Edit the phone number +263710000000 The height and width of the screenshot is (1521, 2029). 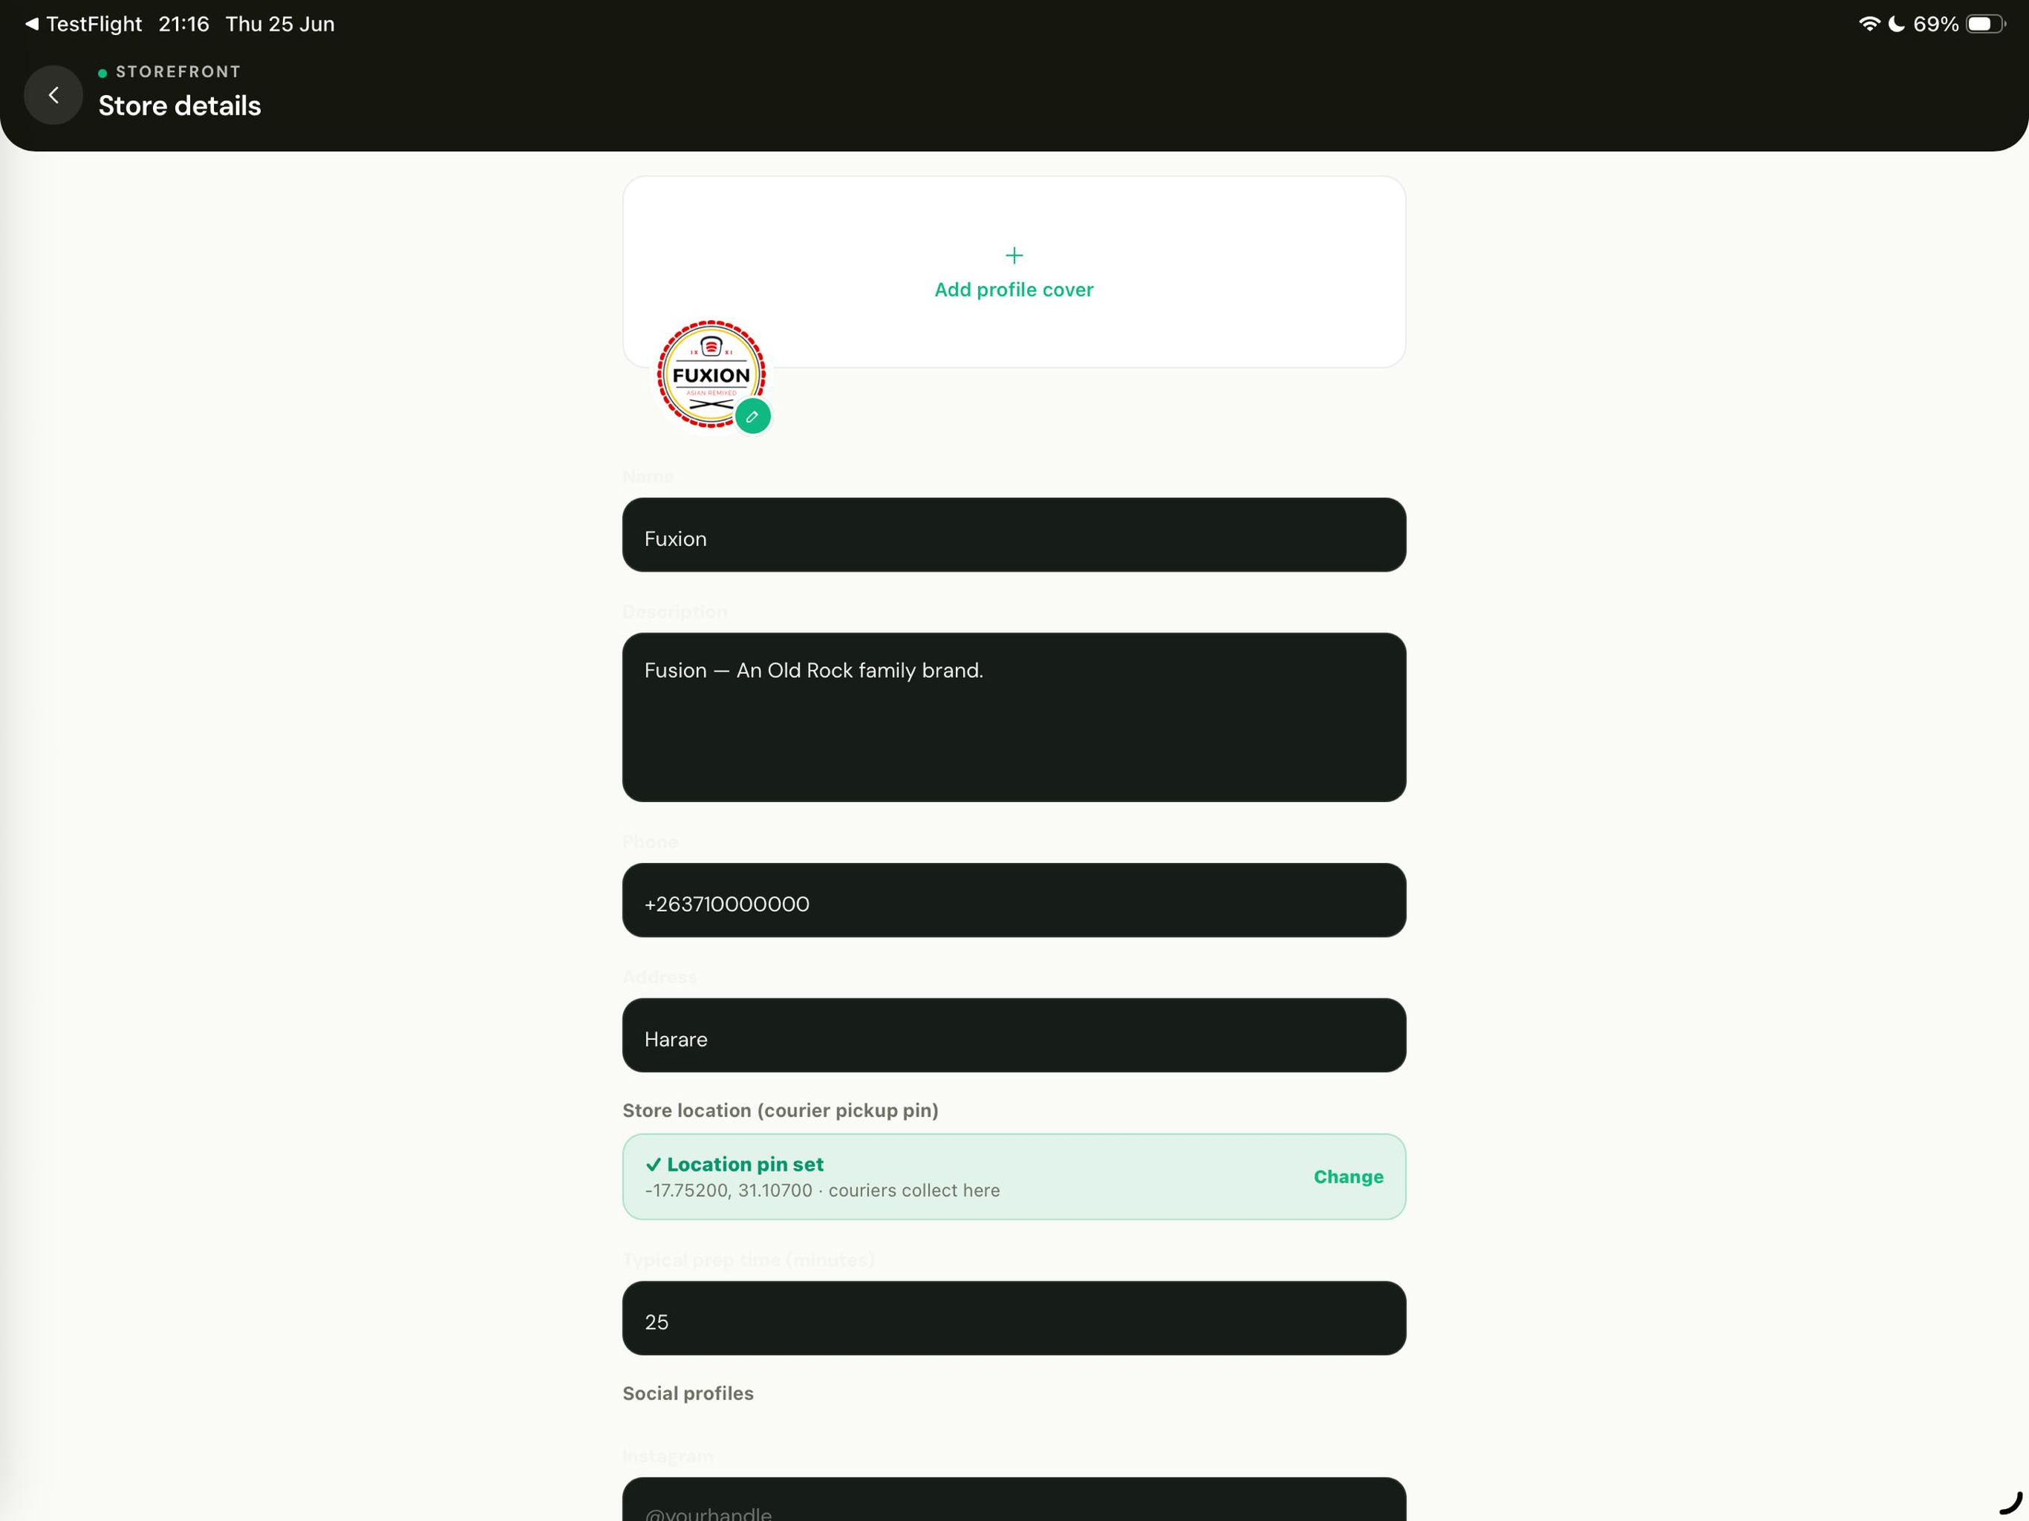[x=1014, y=900]
